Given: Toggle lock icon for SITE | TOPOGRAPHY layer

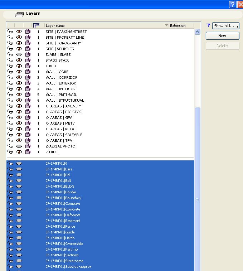Looking at the screenshot, I should 10,43.
